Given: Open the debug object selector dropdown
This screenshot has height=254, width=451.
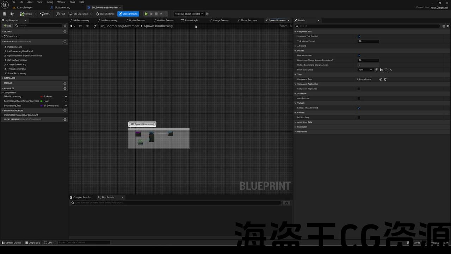Looking at the screenshot, I should 189,14.
